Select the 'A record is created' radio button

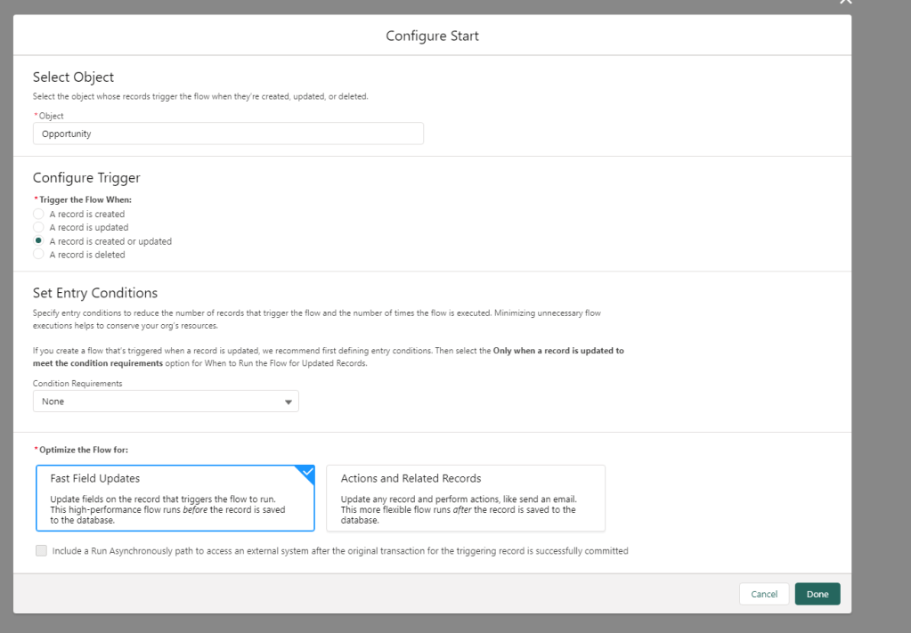pos(38,215)
